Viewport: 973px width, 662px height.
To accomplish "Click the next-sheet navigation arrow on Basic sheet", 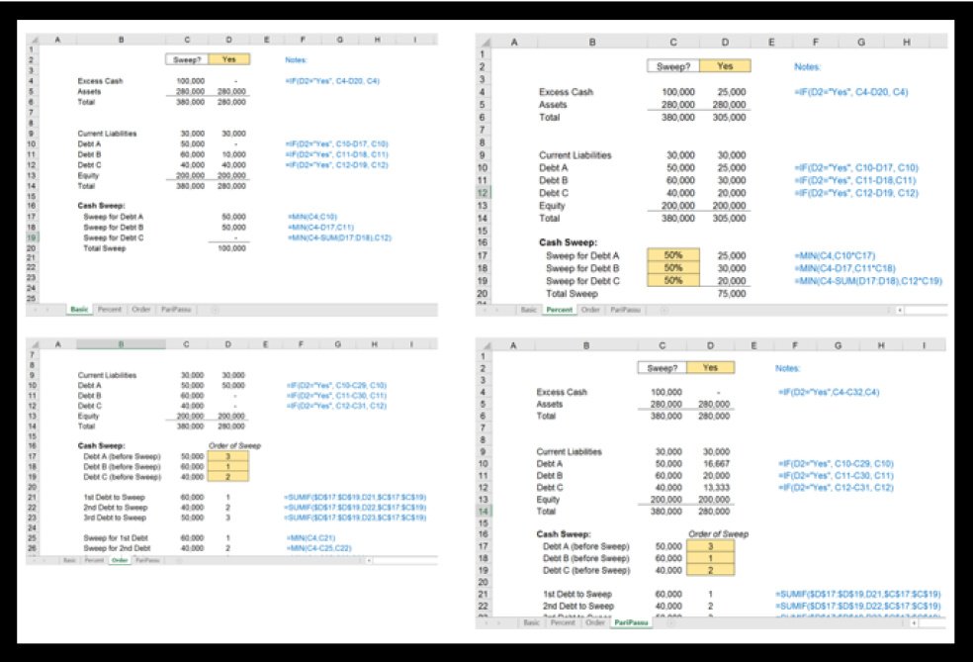I will [x=46, y=310].
